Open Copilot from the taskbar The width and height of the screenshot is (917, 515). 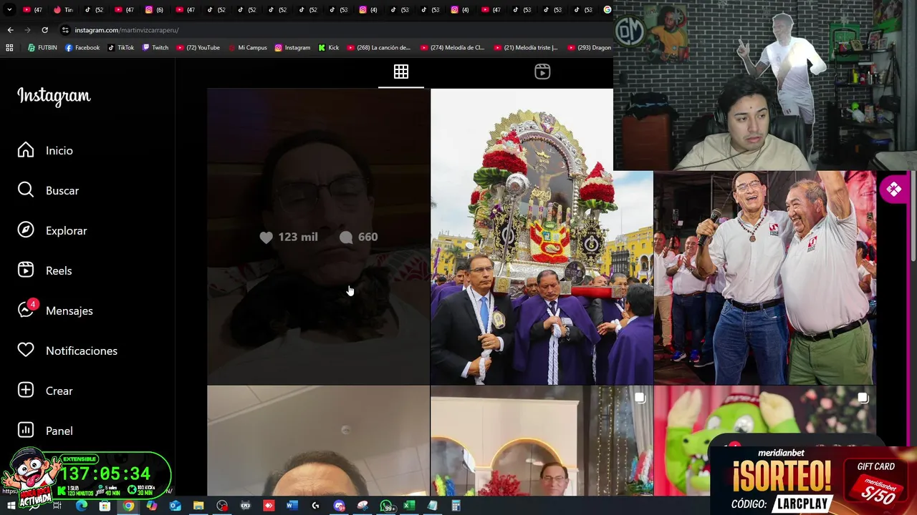pos(151,506)
